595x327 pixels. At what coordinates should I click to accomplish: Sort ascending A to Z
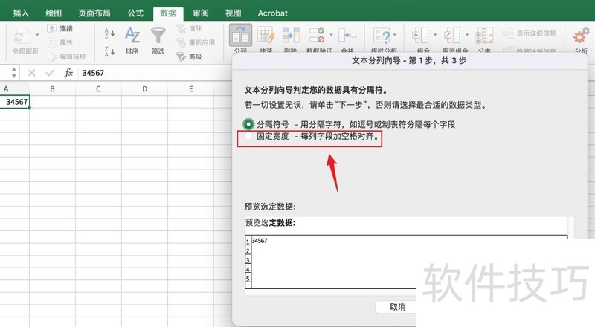click(x=109, y=33)
